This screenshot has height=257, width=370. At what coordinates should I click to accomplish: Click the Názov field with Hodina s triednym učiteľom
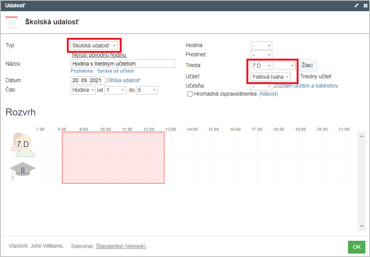pos(123,64)
